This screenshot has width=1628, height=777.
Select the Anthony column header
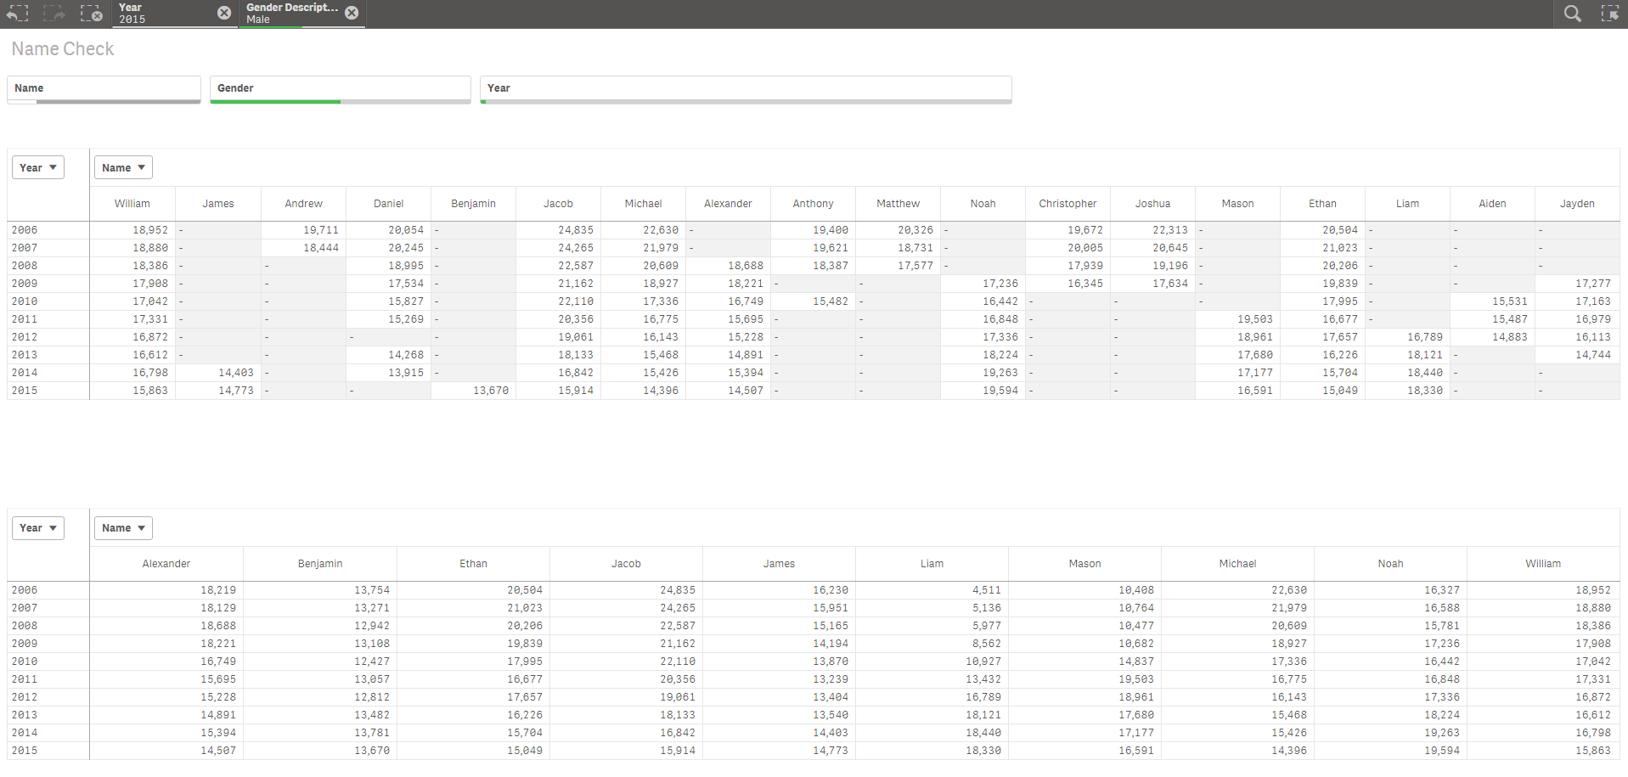[x=813, y=204]
